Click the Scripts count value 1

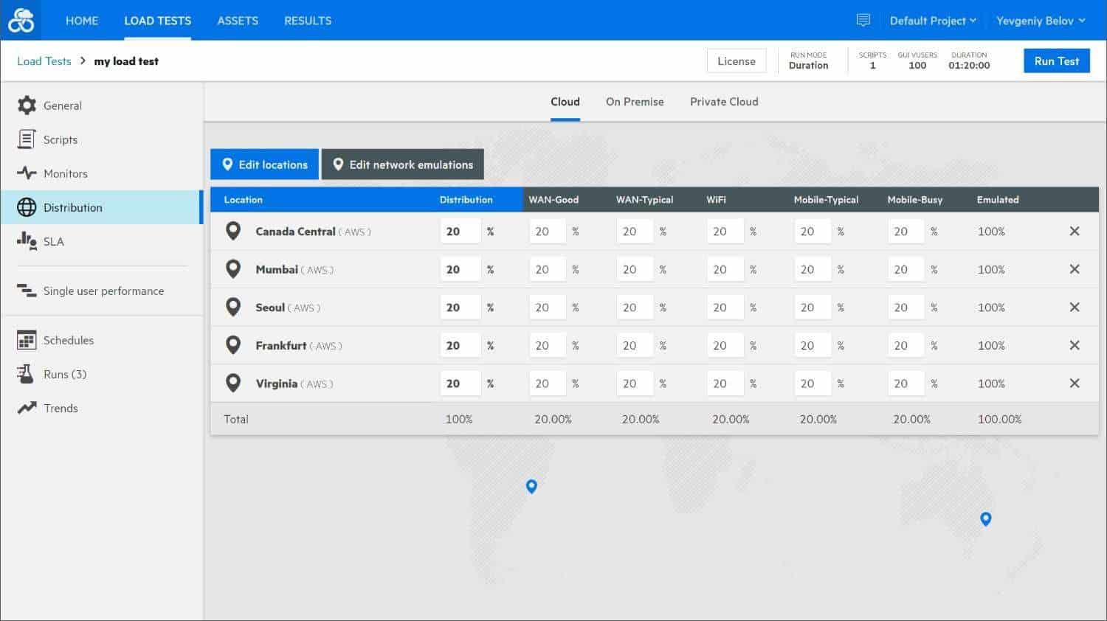click(872, 66)
